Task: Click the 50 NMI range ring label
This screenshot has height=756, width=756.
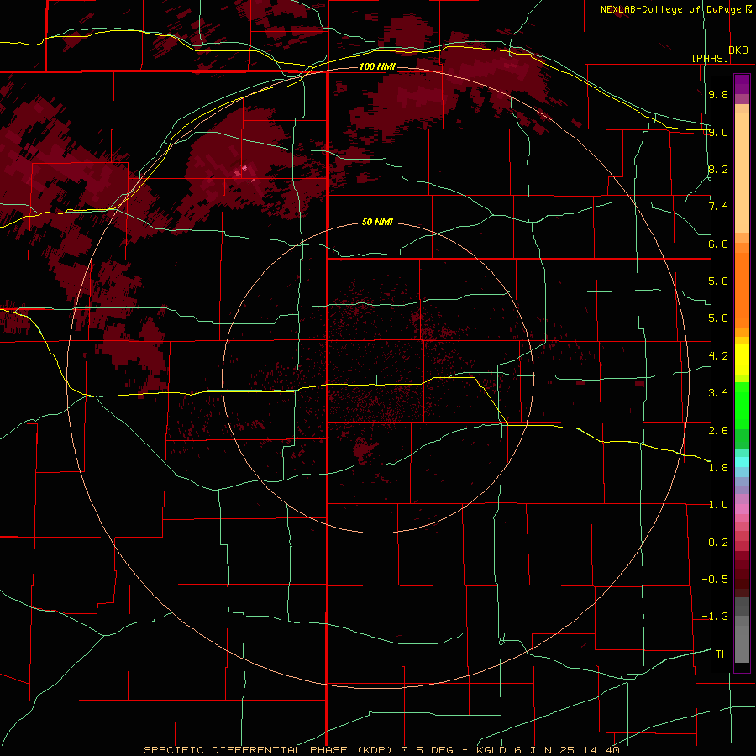Action: 377,222
